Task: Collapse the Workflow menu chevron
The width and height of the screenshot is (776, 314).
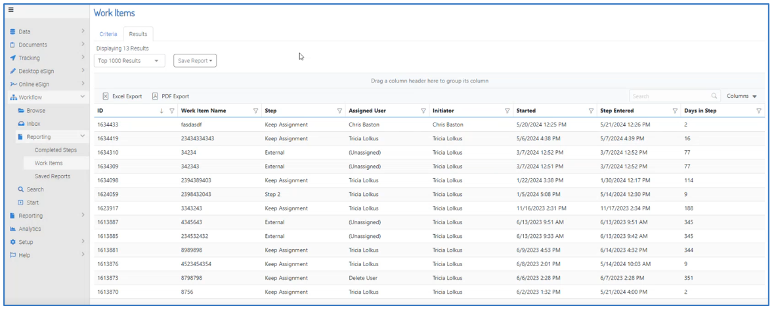Action: [83, 97]
